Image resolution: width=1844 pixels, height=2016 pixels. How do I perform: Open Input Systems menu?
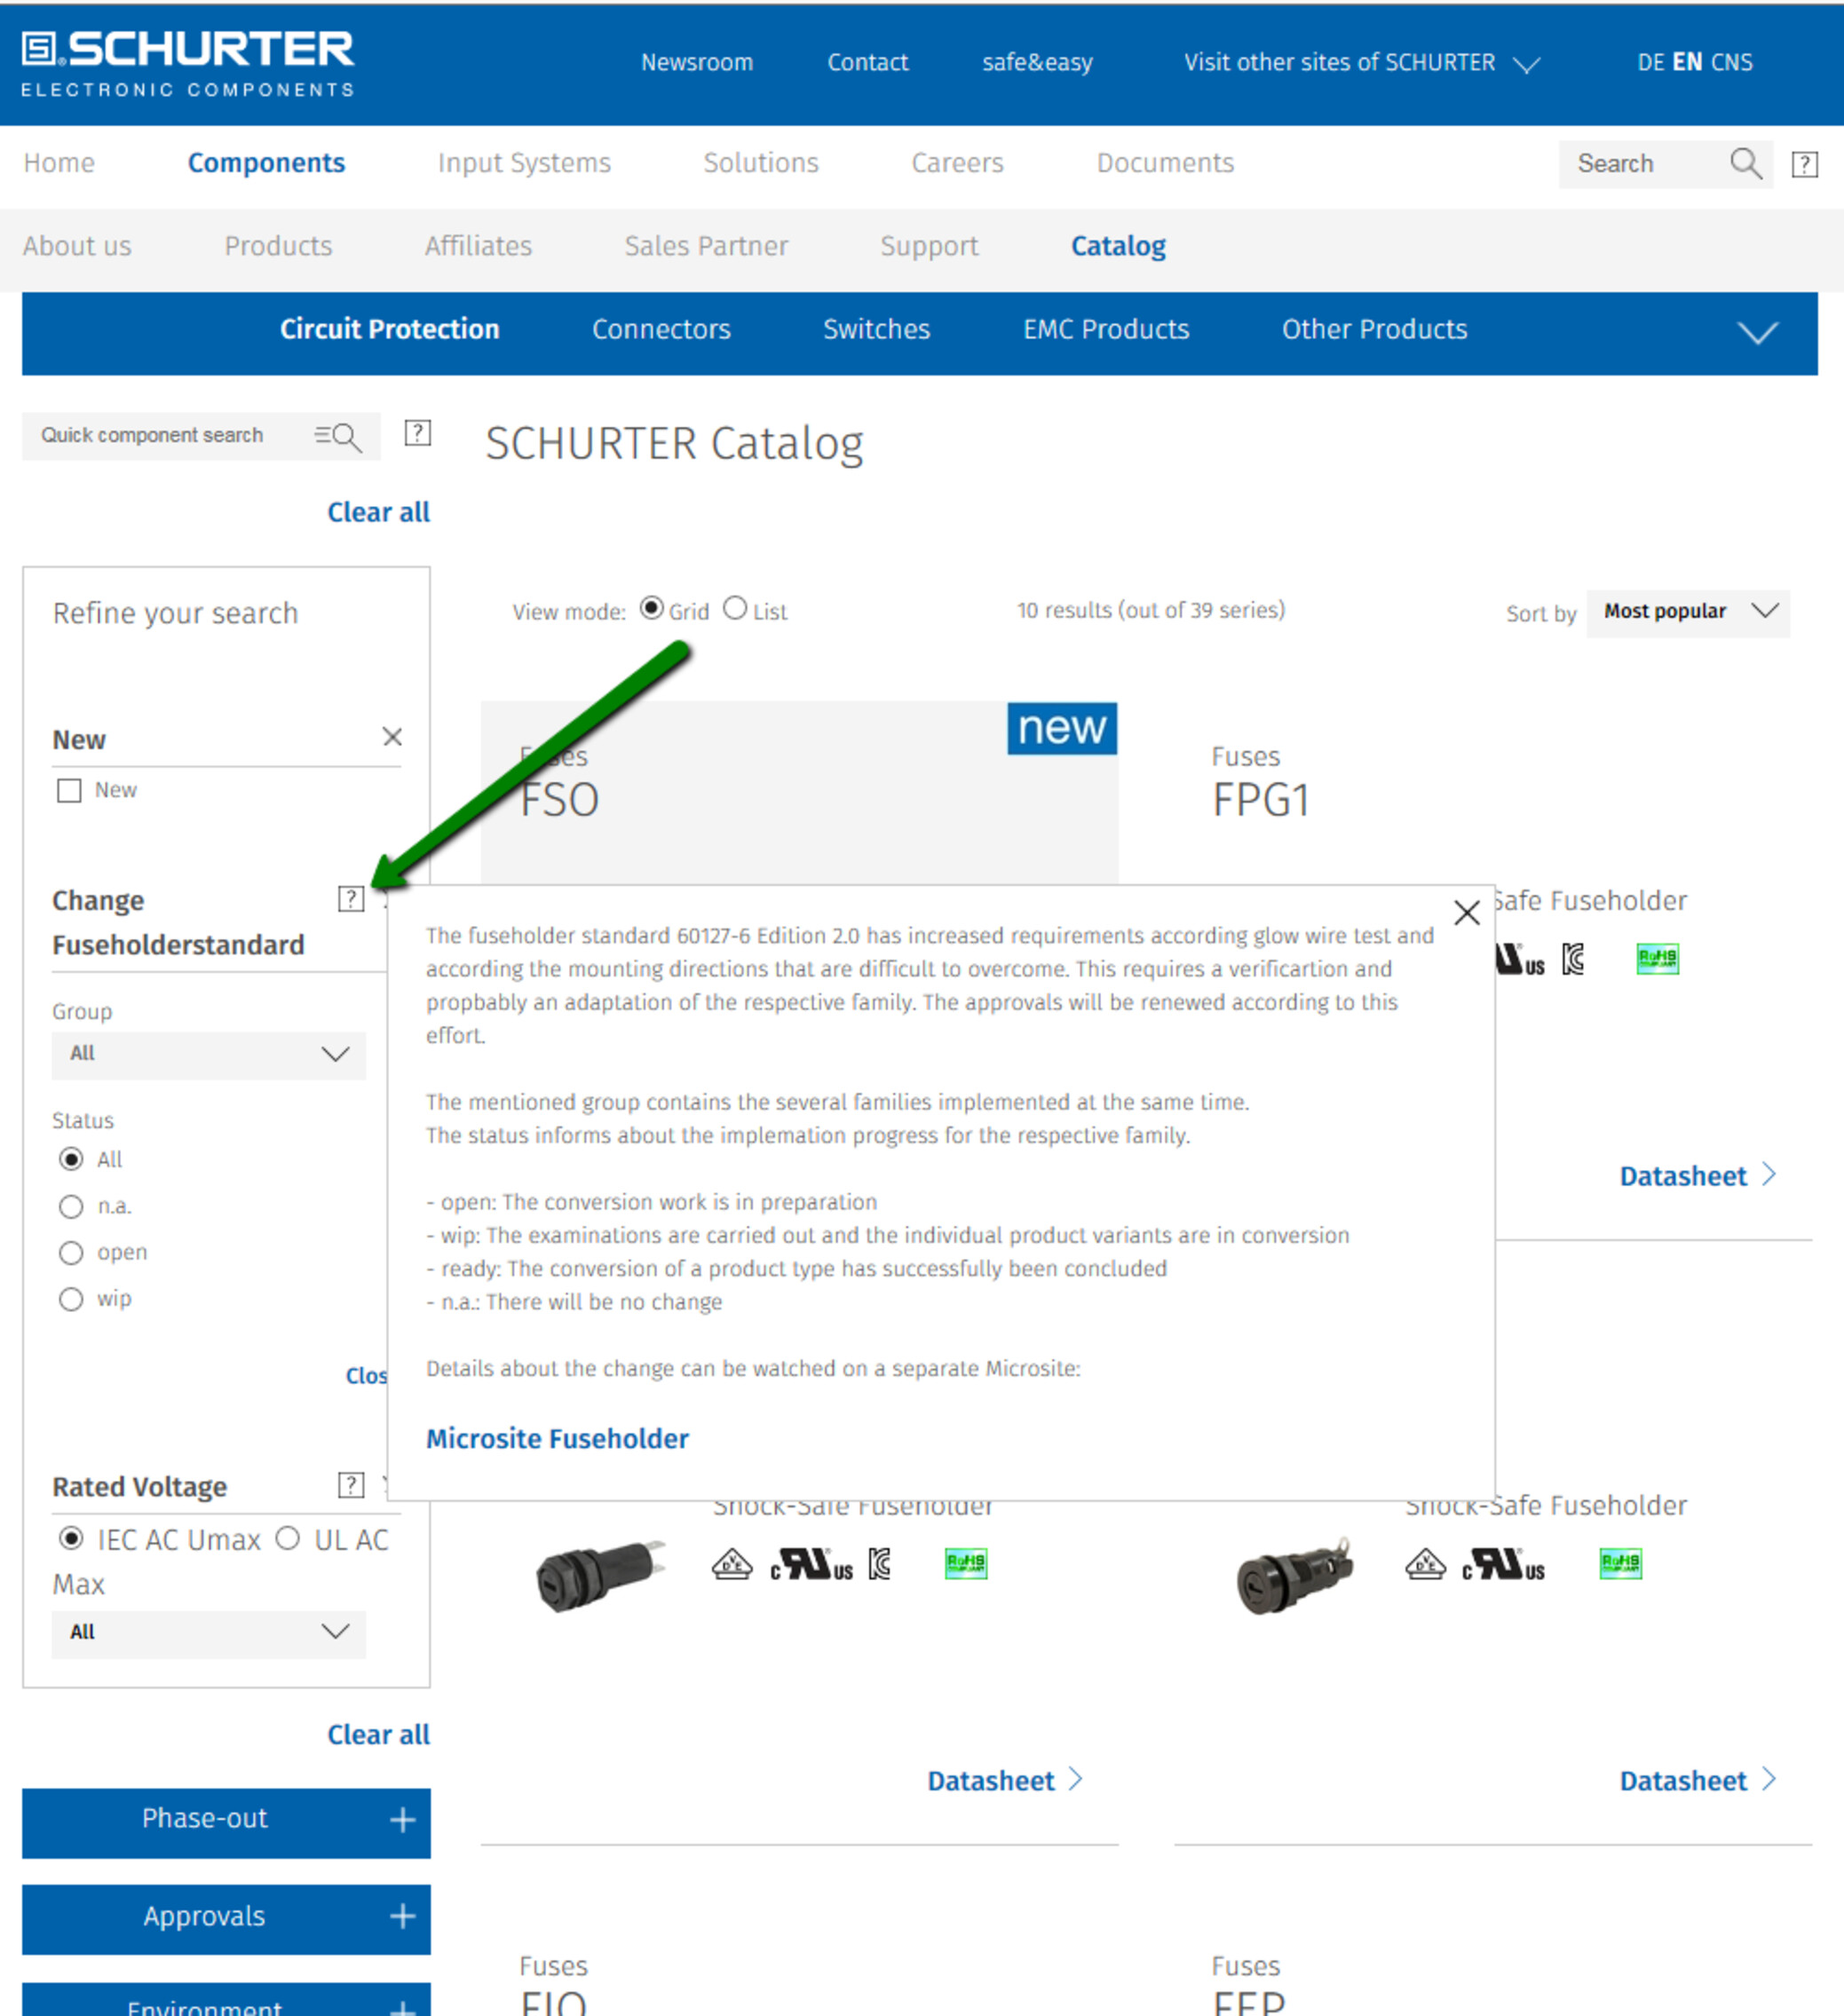(x=524, y=163)
